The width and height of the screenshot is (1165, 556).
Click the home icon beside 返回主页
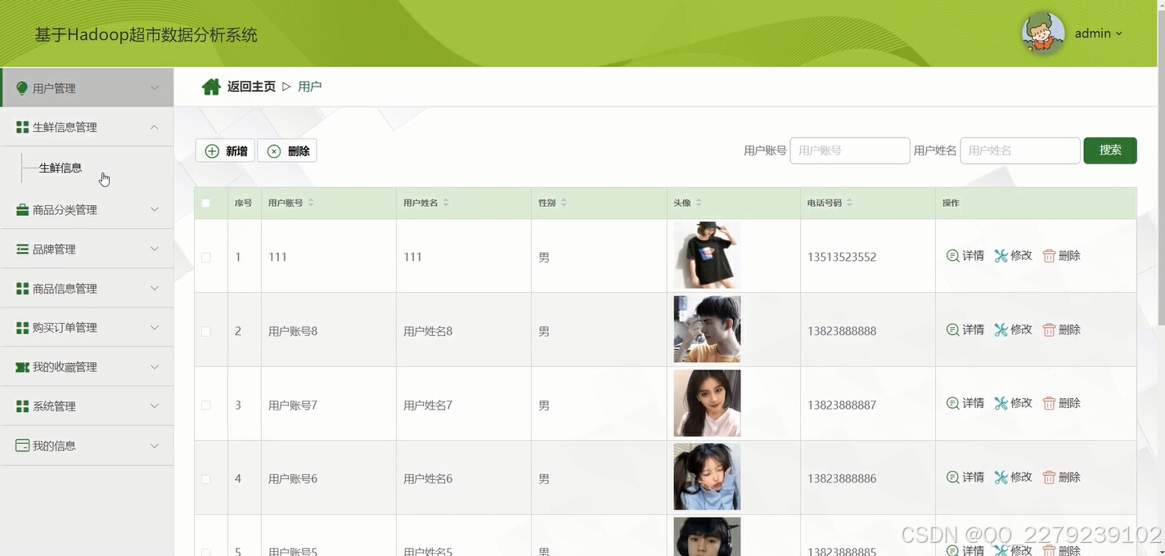(211, 87)
